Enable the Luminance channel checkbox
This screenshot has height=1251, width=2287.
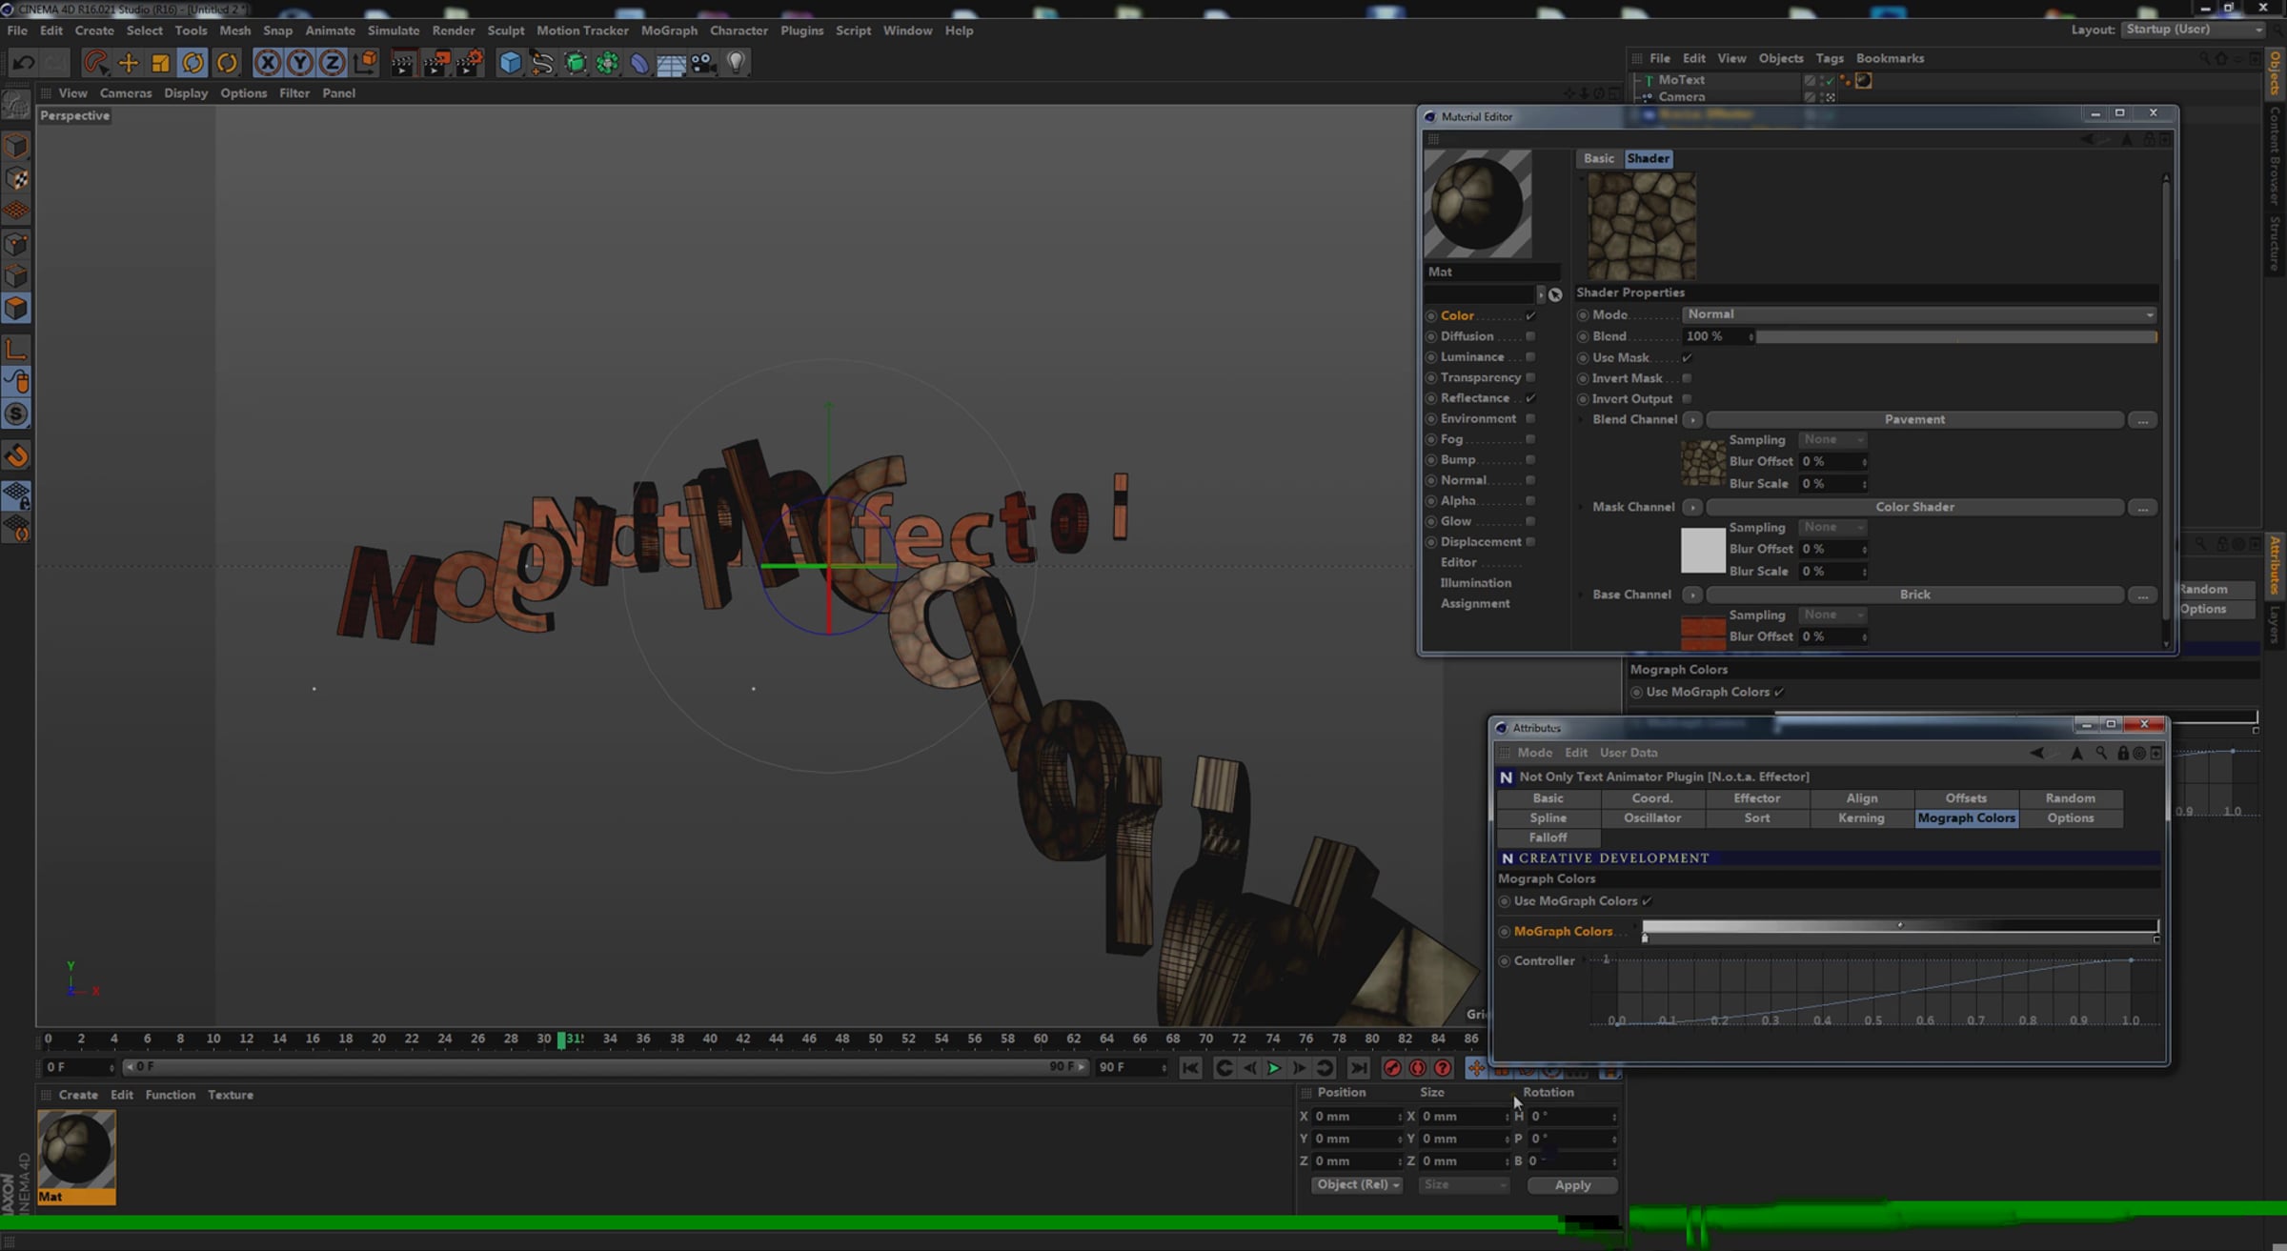point(1530,357)
